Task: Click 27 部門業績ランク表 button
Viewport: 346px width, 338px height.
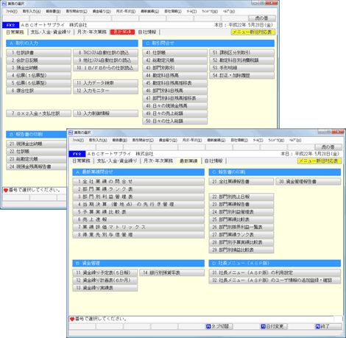Action: click(x=241, y=235)
